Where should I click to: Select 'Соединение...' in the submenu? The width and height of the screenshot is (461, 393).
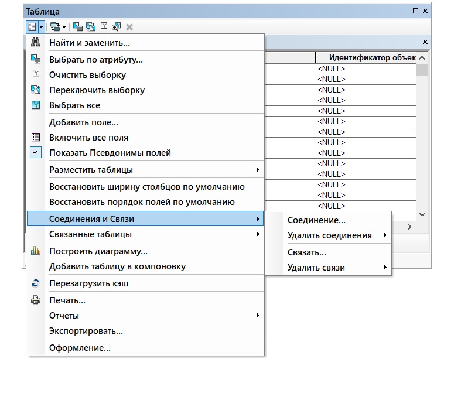tap(316, 220)
